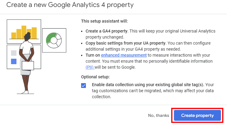Open the (PII) link
Viewport: 230px width, 125px height.
[x=90, y=67]
